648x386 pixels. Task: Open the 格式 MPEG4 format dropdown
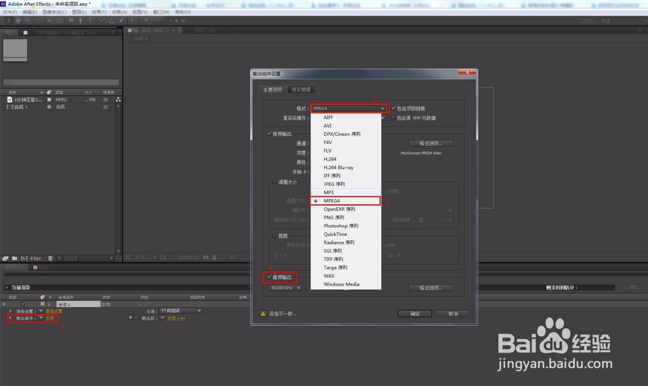pos(349,108)
